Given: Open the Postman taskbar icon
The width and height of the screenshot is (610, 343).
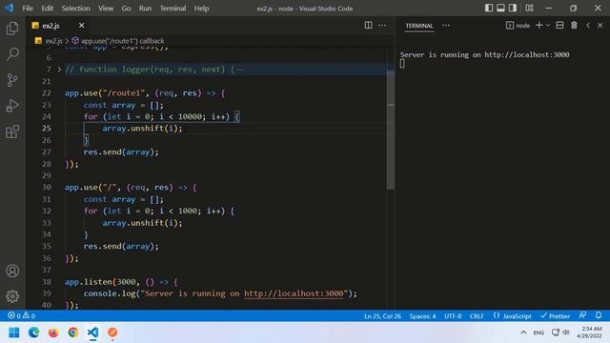Looking at the screenshot, I should click(112, 333).
